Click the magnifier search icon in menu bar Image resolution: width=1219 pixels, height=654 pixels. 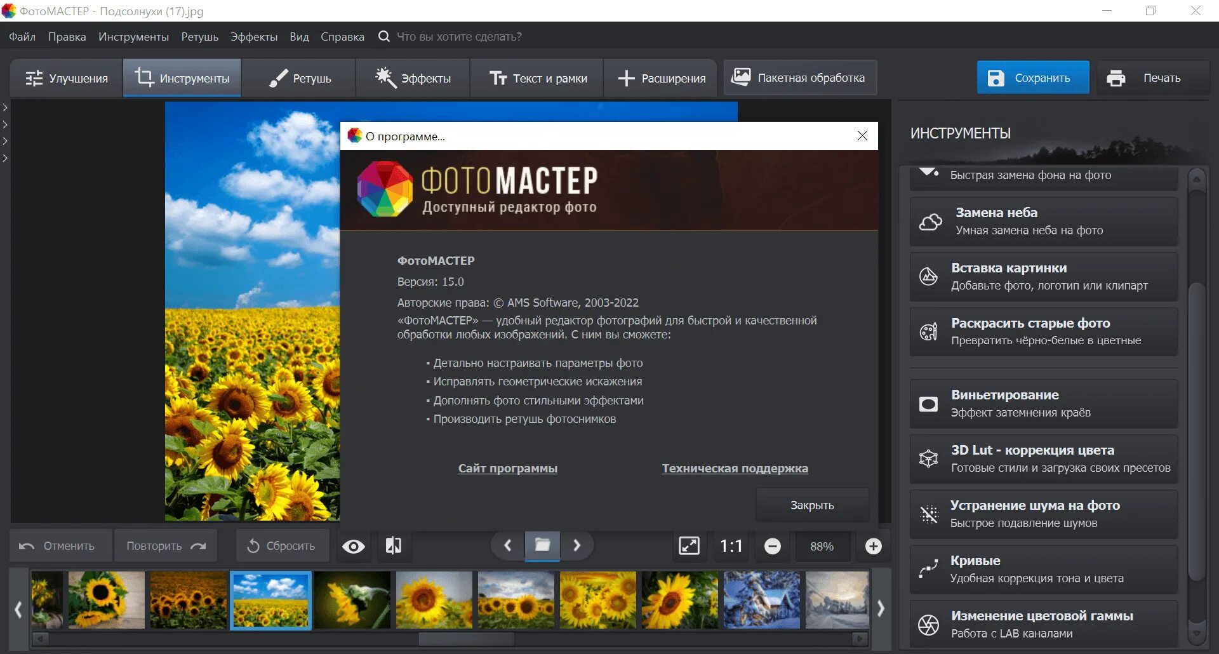383,36
